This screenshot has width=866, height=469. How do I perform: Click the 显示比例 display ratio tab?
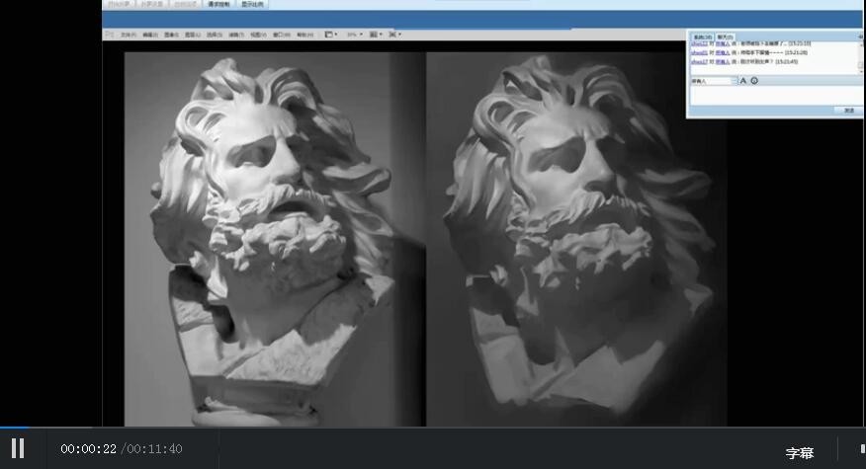tap(252, 4)
